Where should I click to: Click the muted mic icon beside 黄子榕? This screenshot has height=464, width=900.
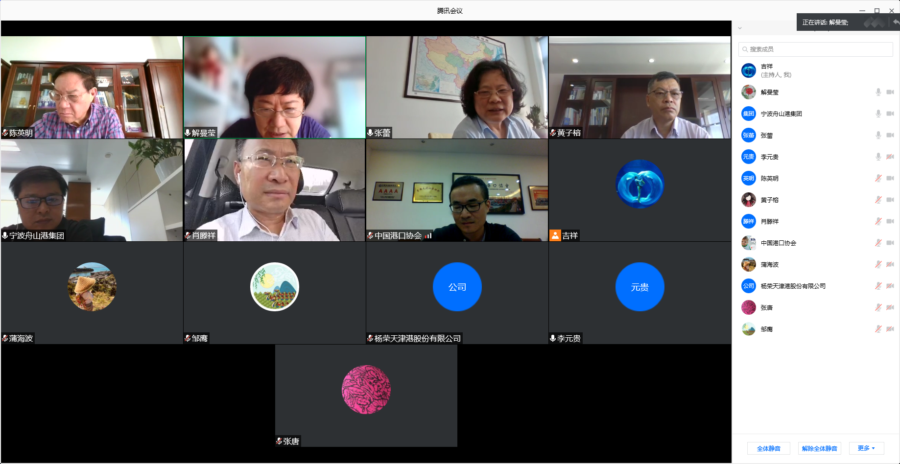click(878, 200)
